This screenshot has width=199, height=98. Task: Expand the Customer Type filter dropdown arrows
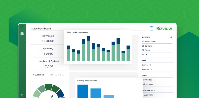pos(171,91)
